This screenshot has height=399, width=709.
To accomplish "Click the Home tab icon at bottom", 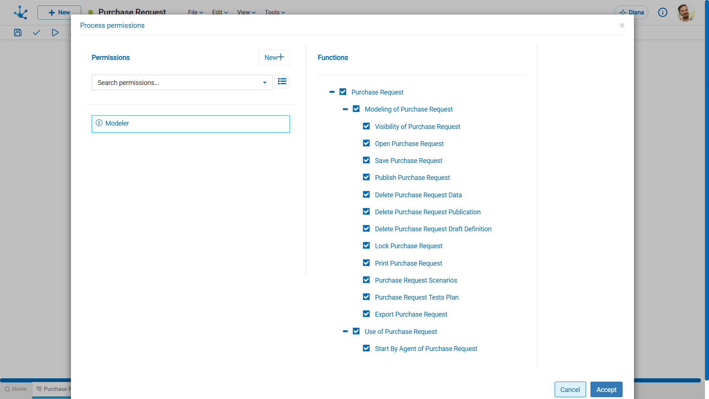I will coord(7,389).
